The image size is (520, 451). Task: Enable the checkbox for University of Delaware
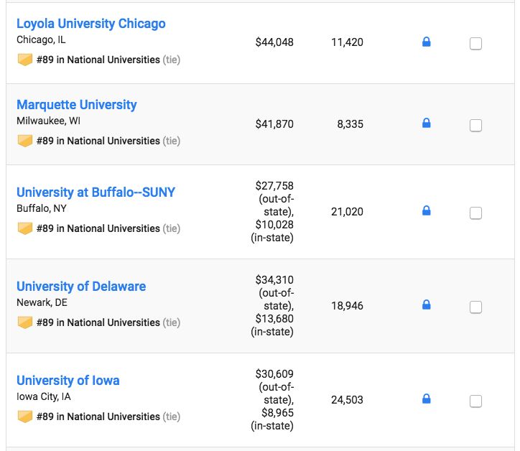click(x=475, y=307)
